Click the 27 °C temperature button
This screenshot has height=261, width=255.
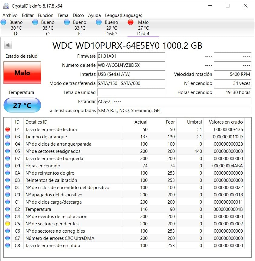22,105
